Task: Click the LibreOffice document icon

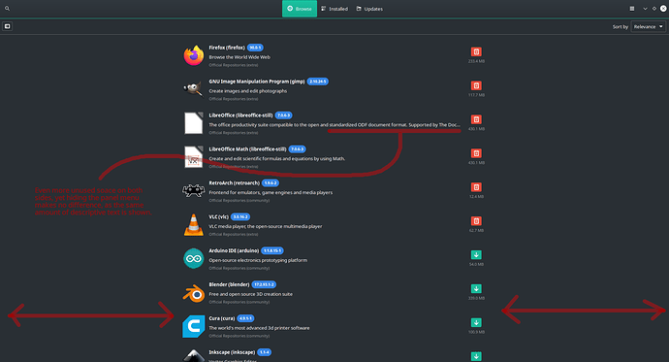Action: (194, 123)
